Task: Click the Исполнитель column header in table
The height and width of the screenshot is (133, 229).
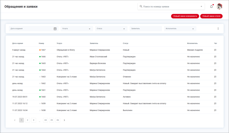Action: pyautogui.click(x=192, y=43)
